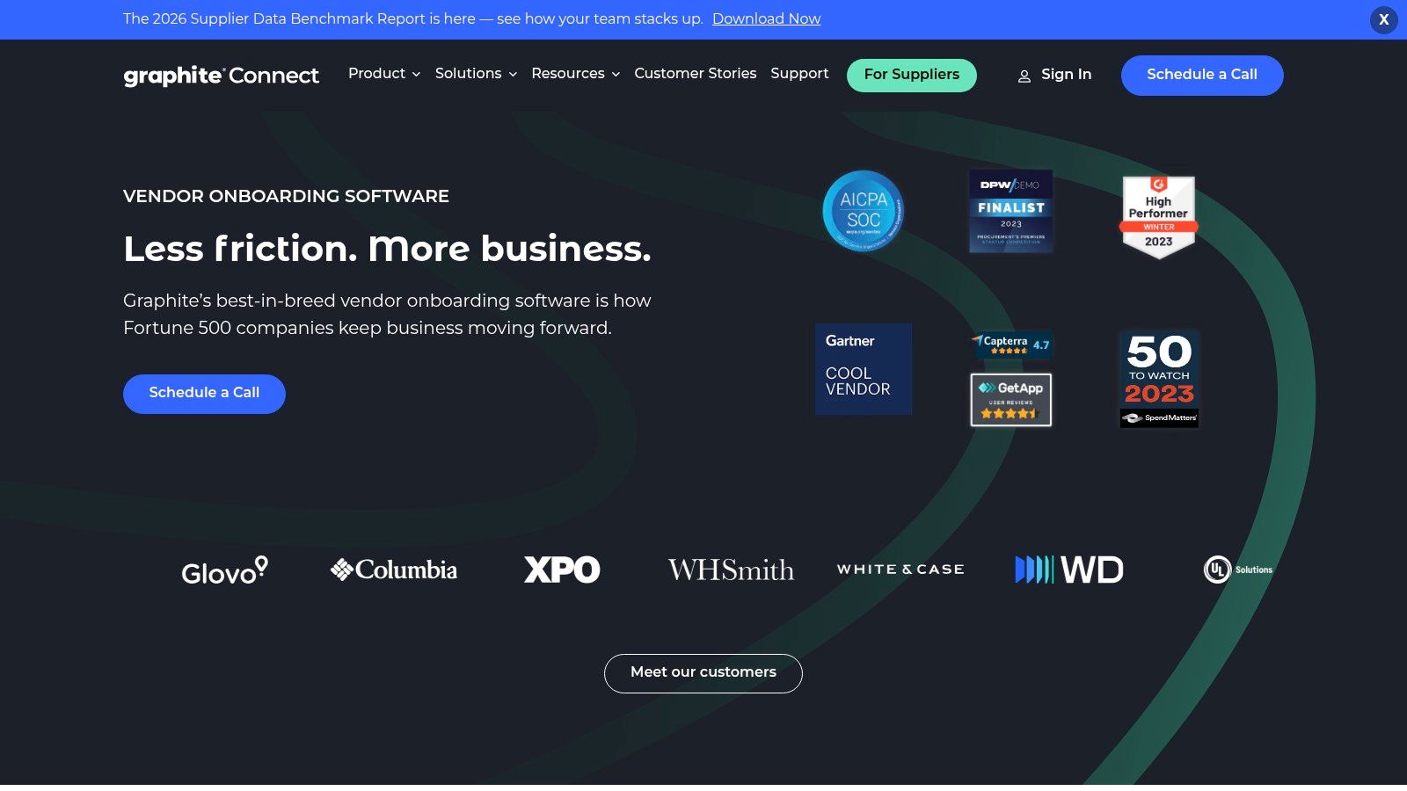Click the Capterra 4.7 rating badge
The height and width of the screenshot is (791, 1407).
point(1011,345)
